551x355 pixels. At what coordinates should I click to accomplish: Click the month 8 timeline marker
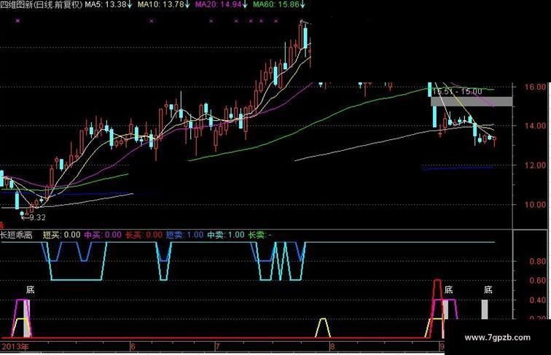pos(332,346)
